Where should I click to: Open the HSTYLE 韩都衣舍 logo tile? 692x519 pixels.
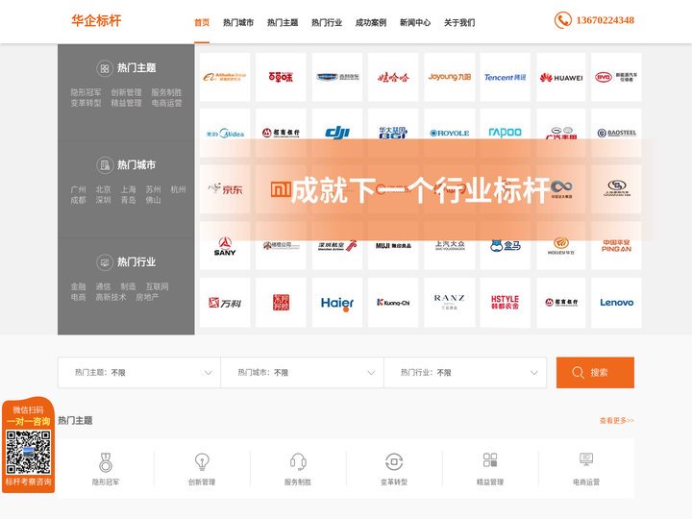coord(505,303)
